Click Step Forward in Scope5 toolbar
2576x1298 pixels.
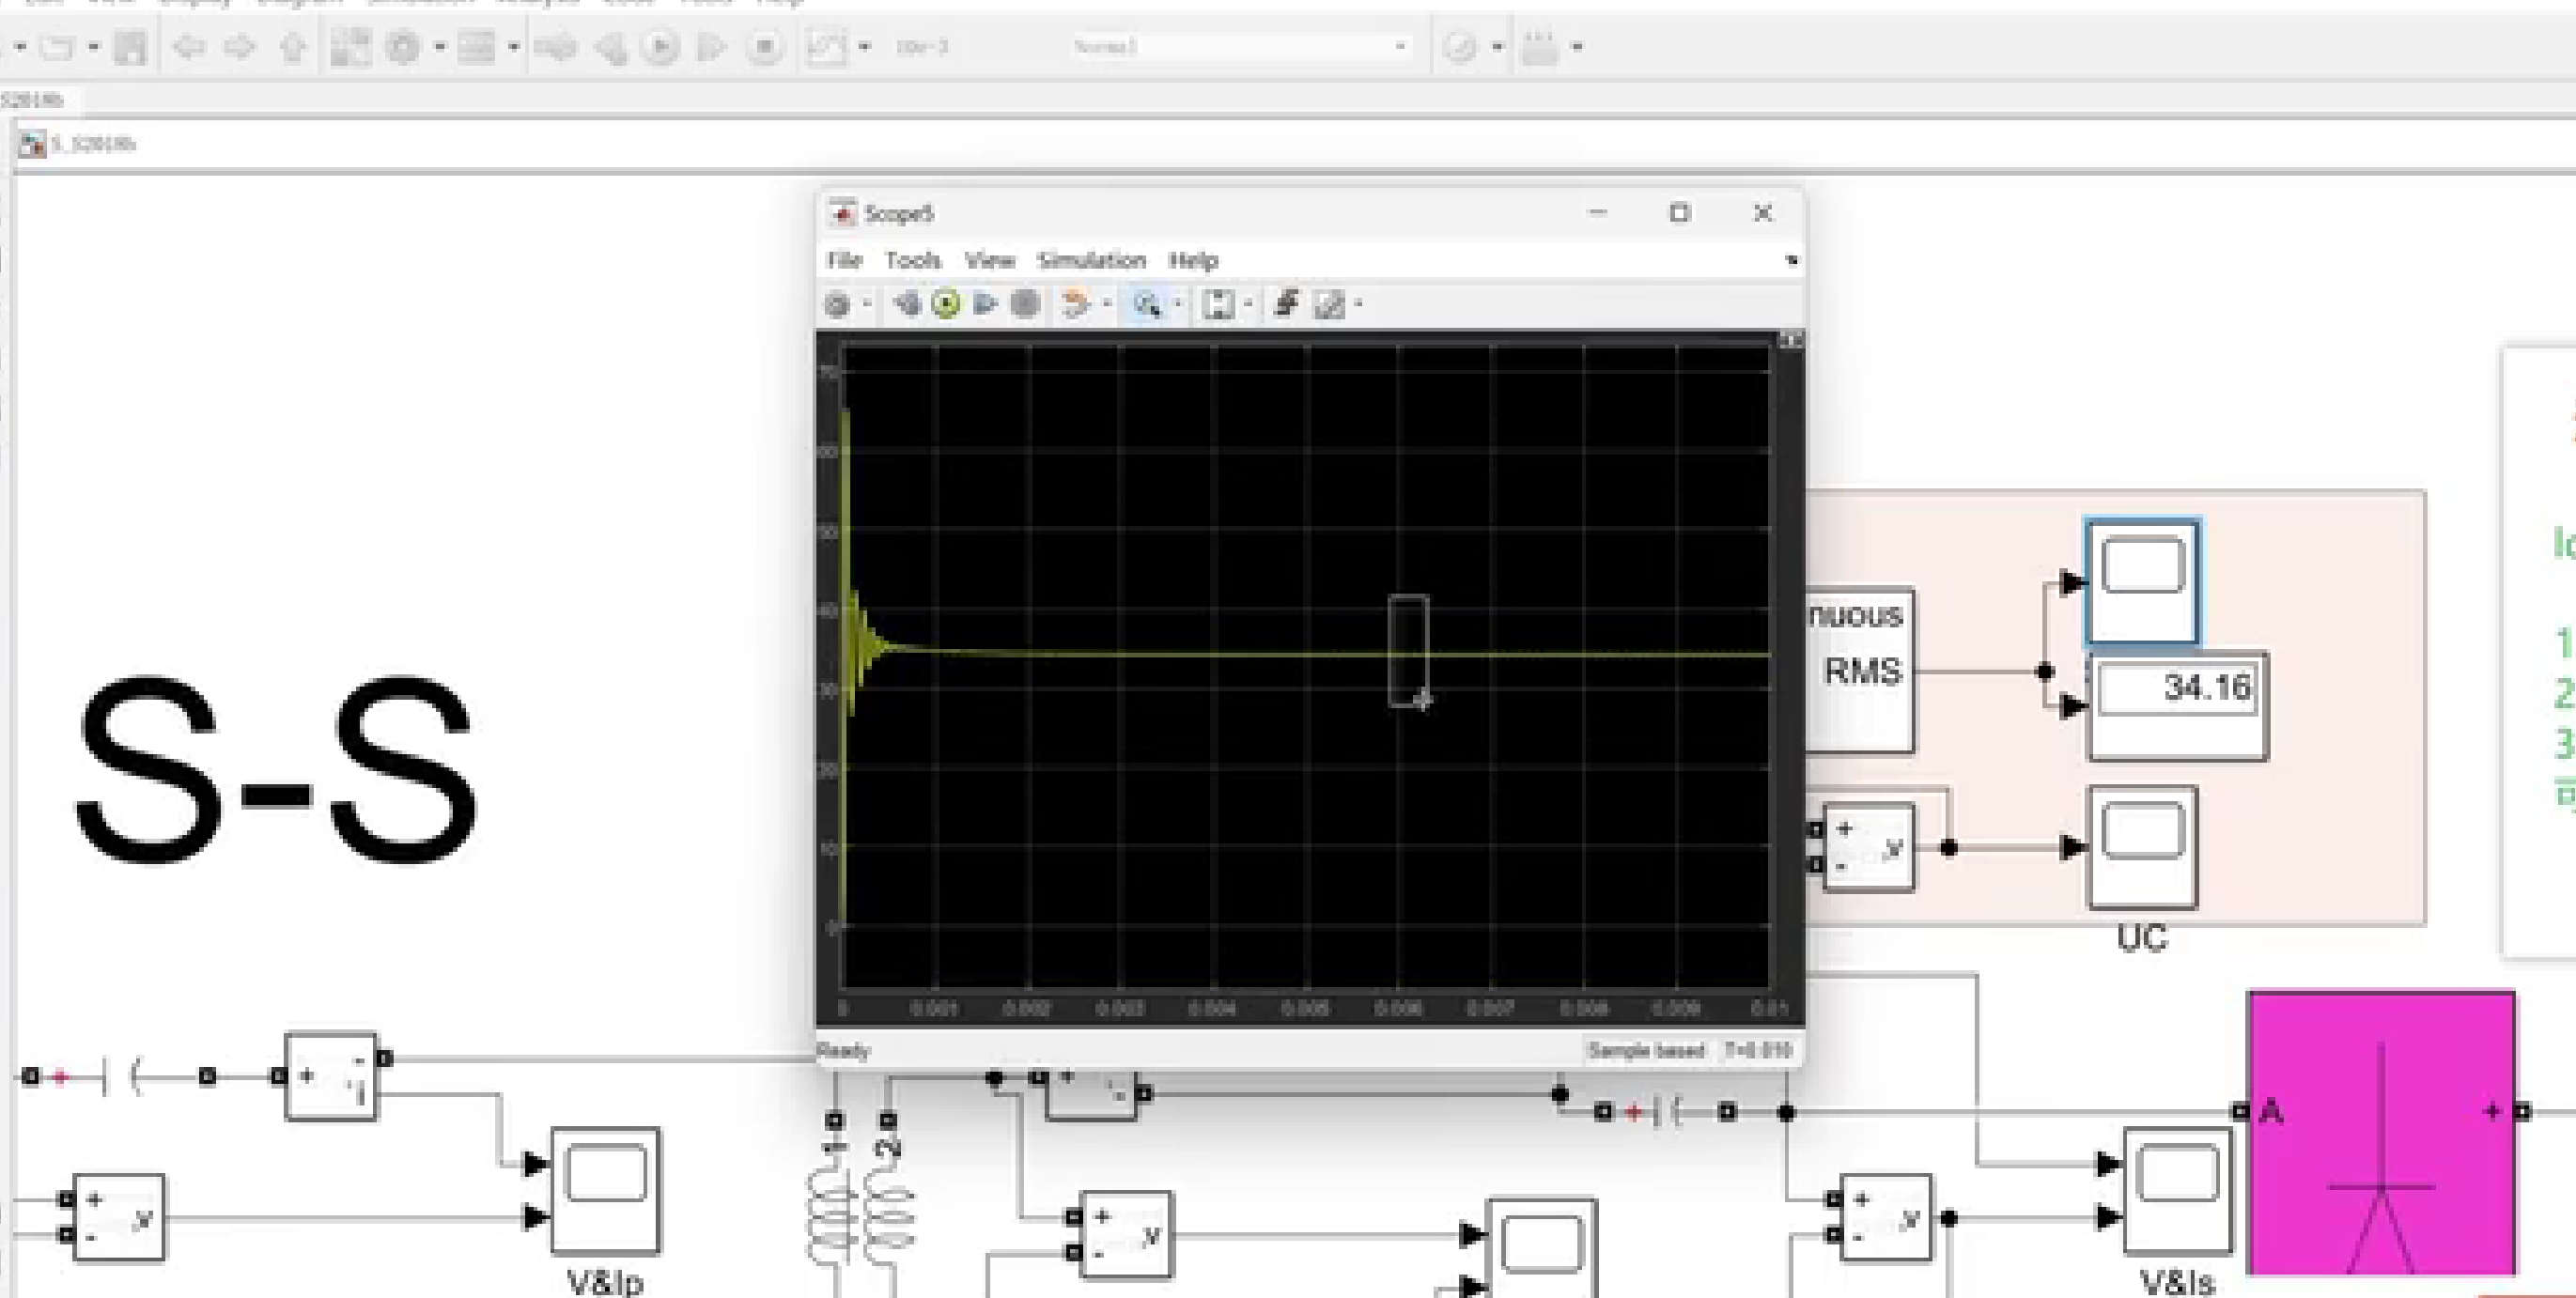[985, 304]
